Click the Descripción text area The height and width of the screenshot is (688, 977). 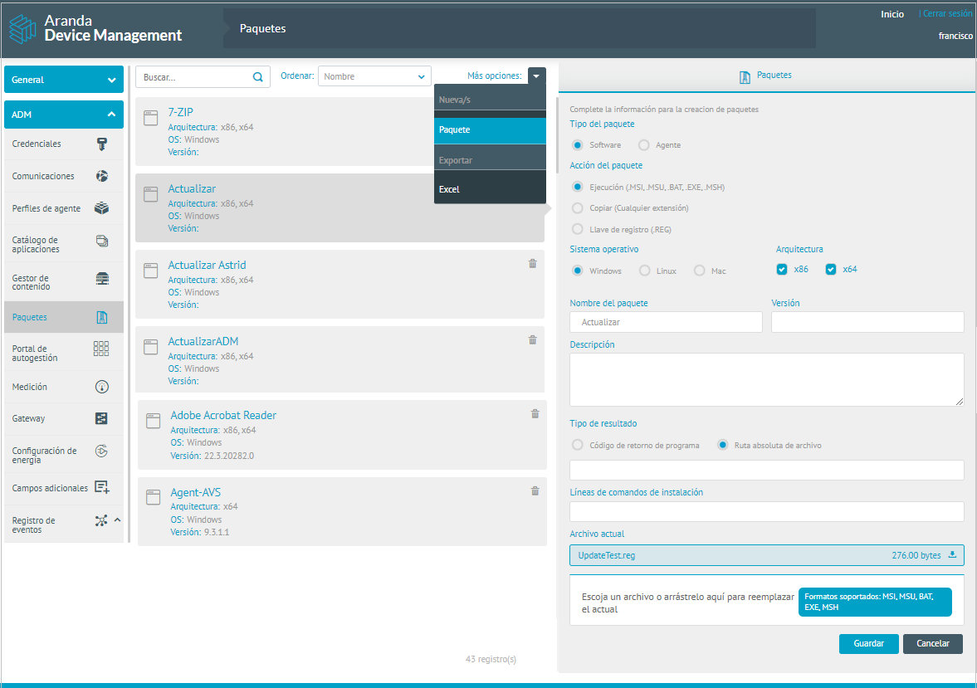click(x=766, y=379)
